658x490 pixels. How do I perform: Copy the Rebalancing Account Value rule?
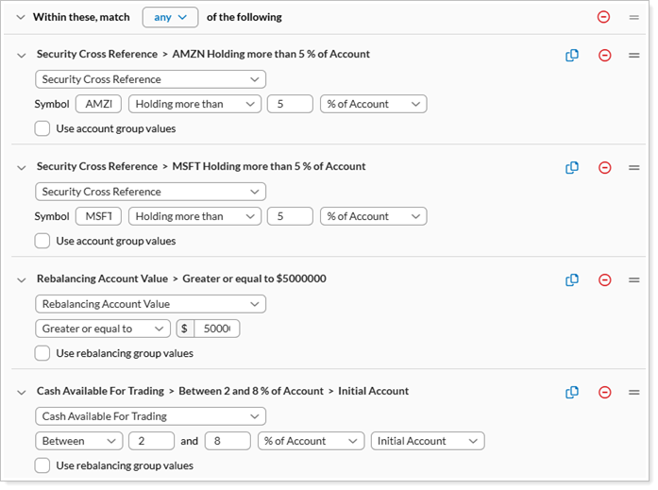571,280
